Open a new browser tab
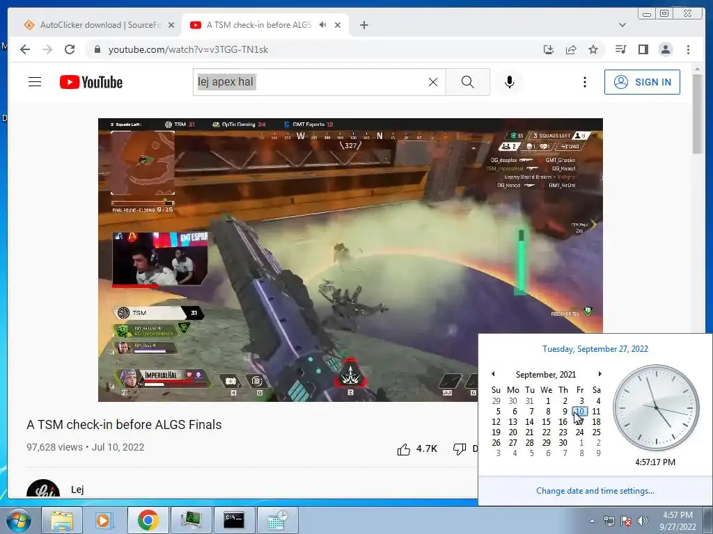 pyautogui.click(x=363, y=25)
